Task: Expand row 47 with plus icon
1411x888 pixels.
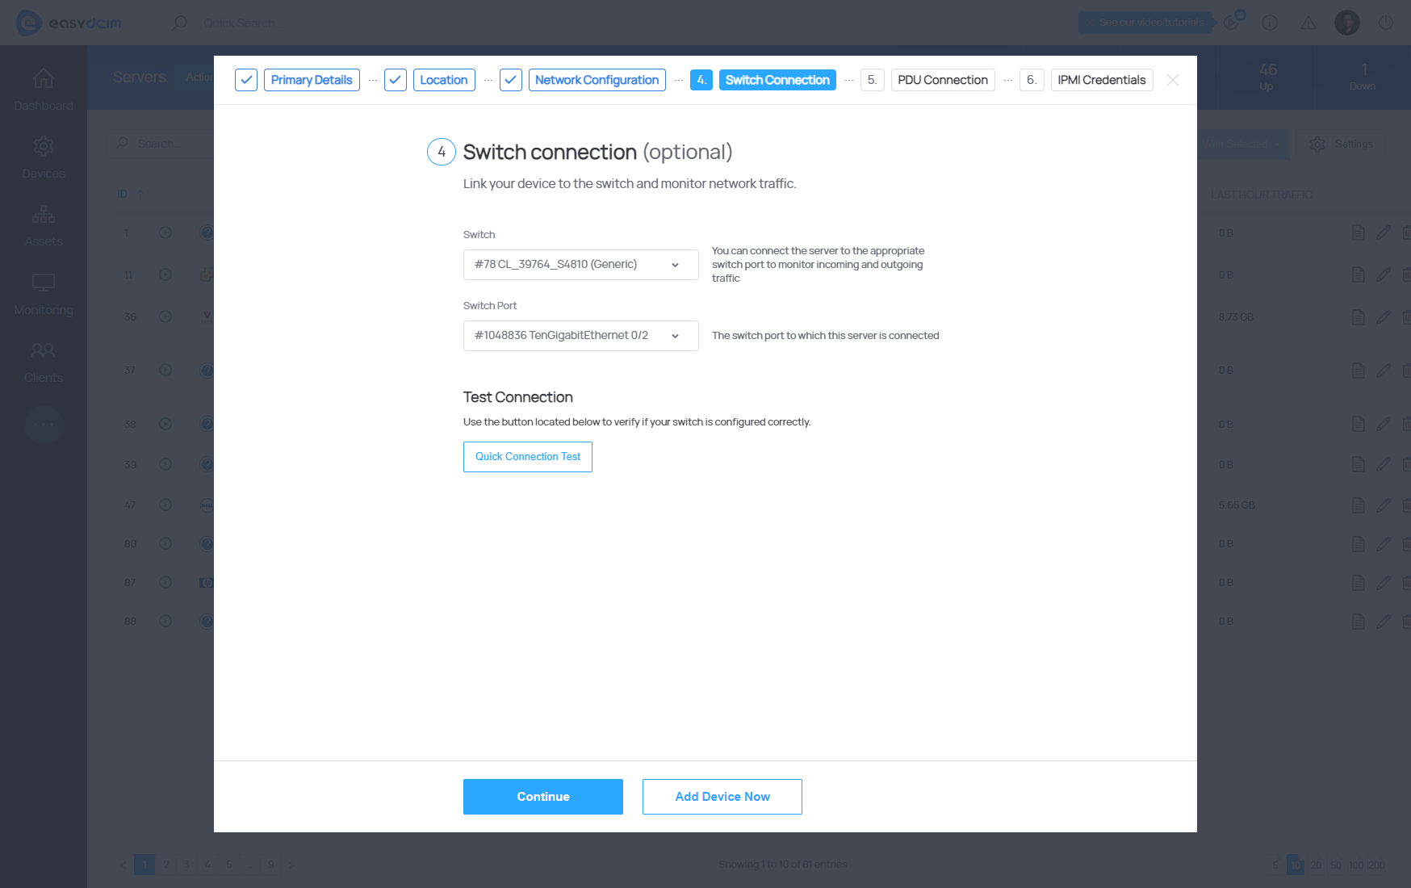Action: 165,505
